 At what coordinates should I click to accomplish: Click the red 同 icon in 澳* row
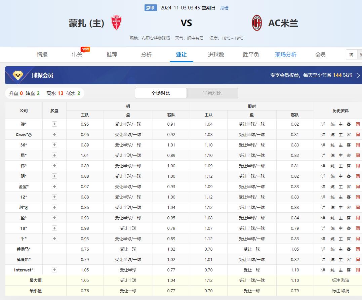pyautogui.click(x=358, y=124)
